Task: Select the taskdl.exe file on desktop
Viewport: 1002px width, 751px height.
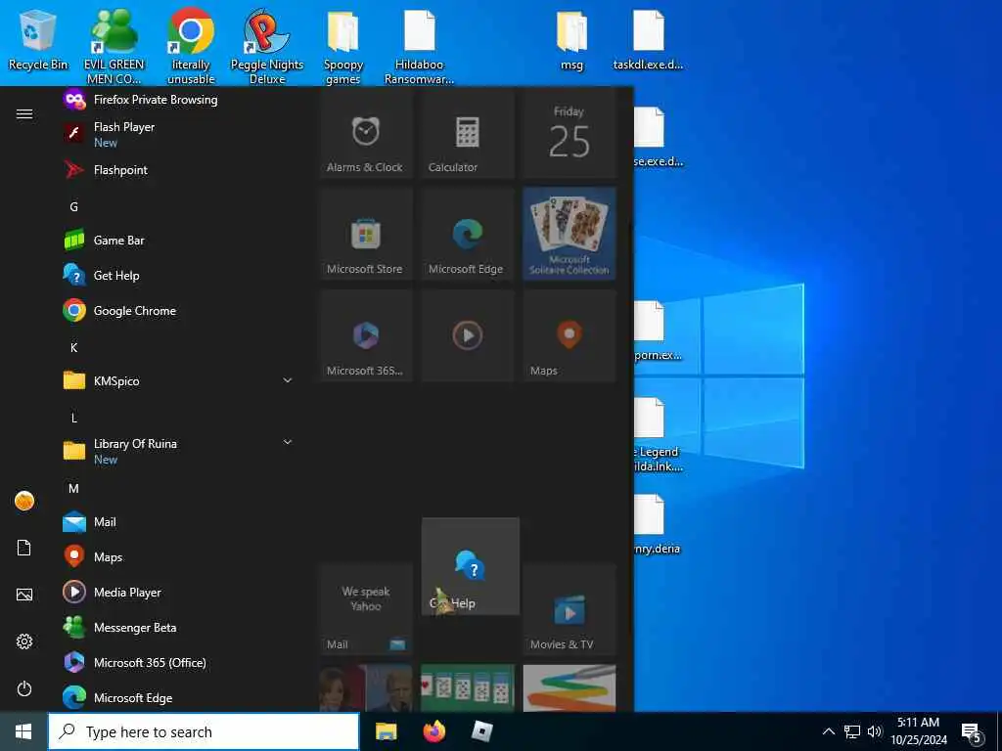Action: point(648,39)
